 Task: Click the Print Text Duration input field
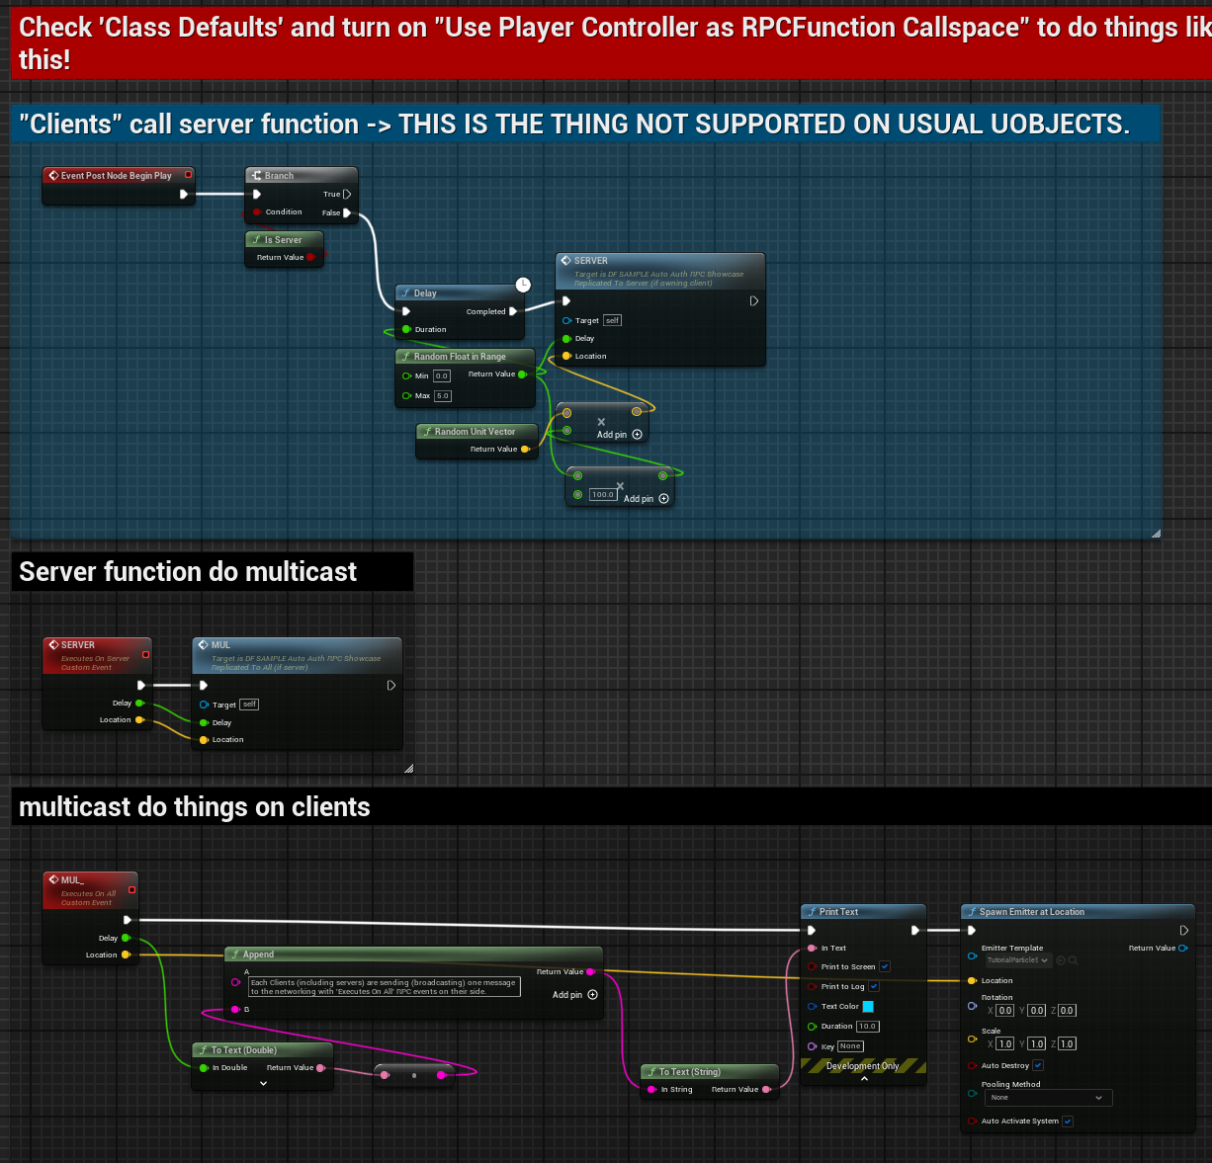click(x=867, y=1027)
